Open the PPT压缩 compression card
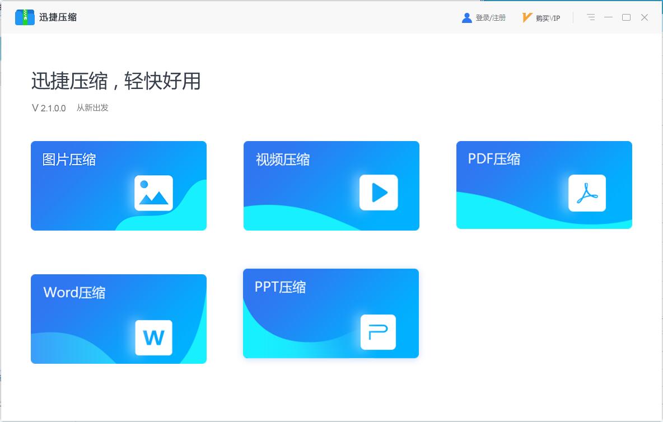 (330, 313)
